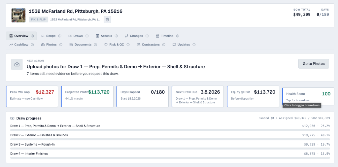This screenshot has height=167, width=338.
Task: Click info icon next to Actuals tab
Action: [x=116, y=36]
